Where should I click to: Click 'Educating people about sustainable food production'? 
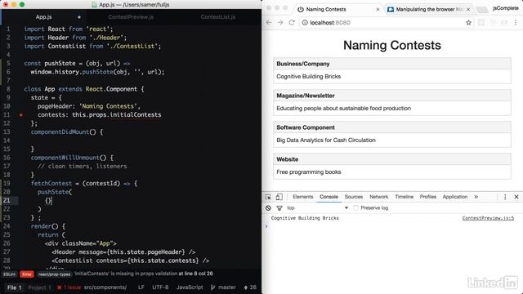[343, 109]
